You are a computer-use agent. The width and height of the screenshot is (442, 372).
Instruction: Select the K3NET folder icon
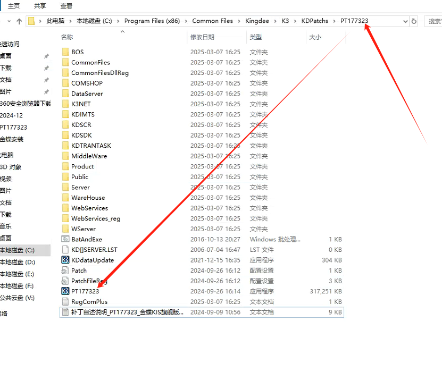[x=65, y=104]
